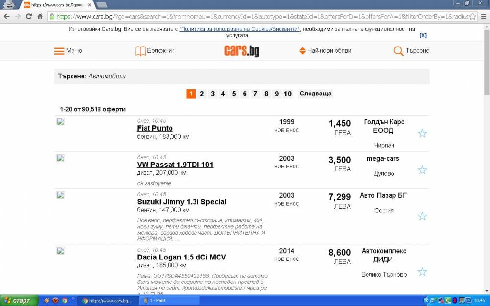This screenshot has width=490, height=306.
Task: Go to results page 3
Action: tap(213, 94)
